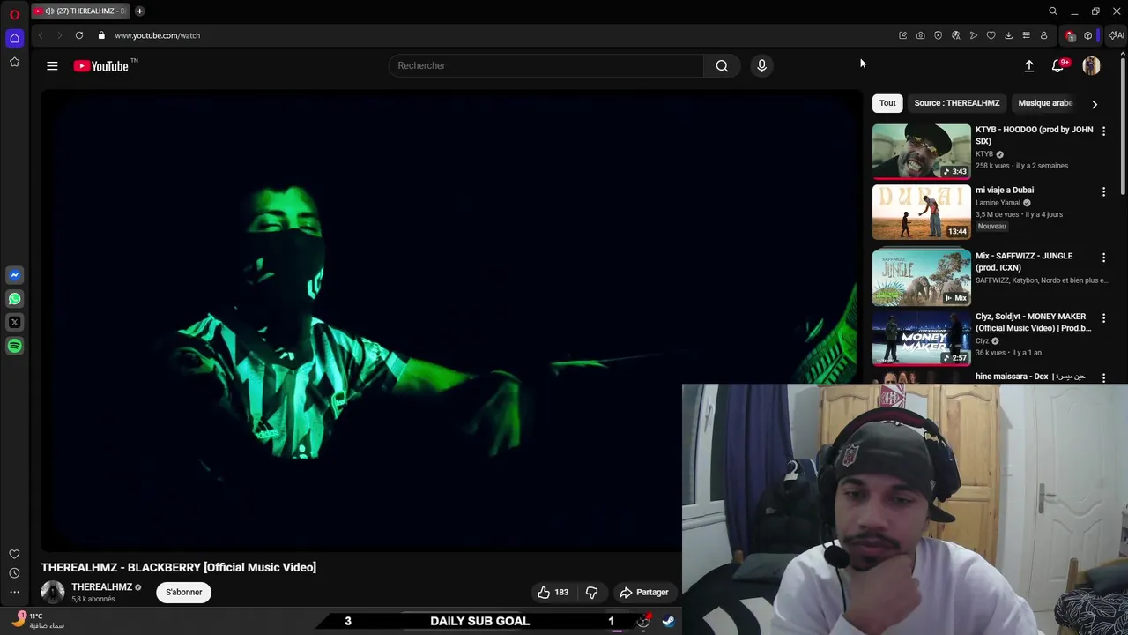The height and width of the screenshot is (635, 1128).
Task: Select the Musique arabe chip
Action: click(x=1045, y=103)
